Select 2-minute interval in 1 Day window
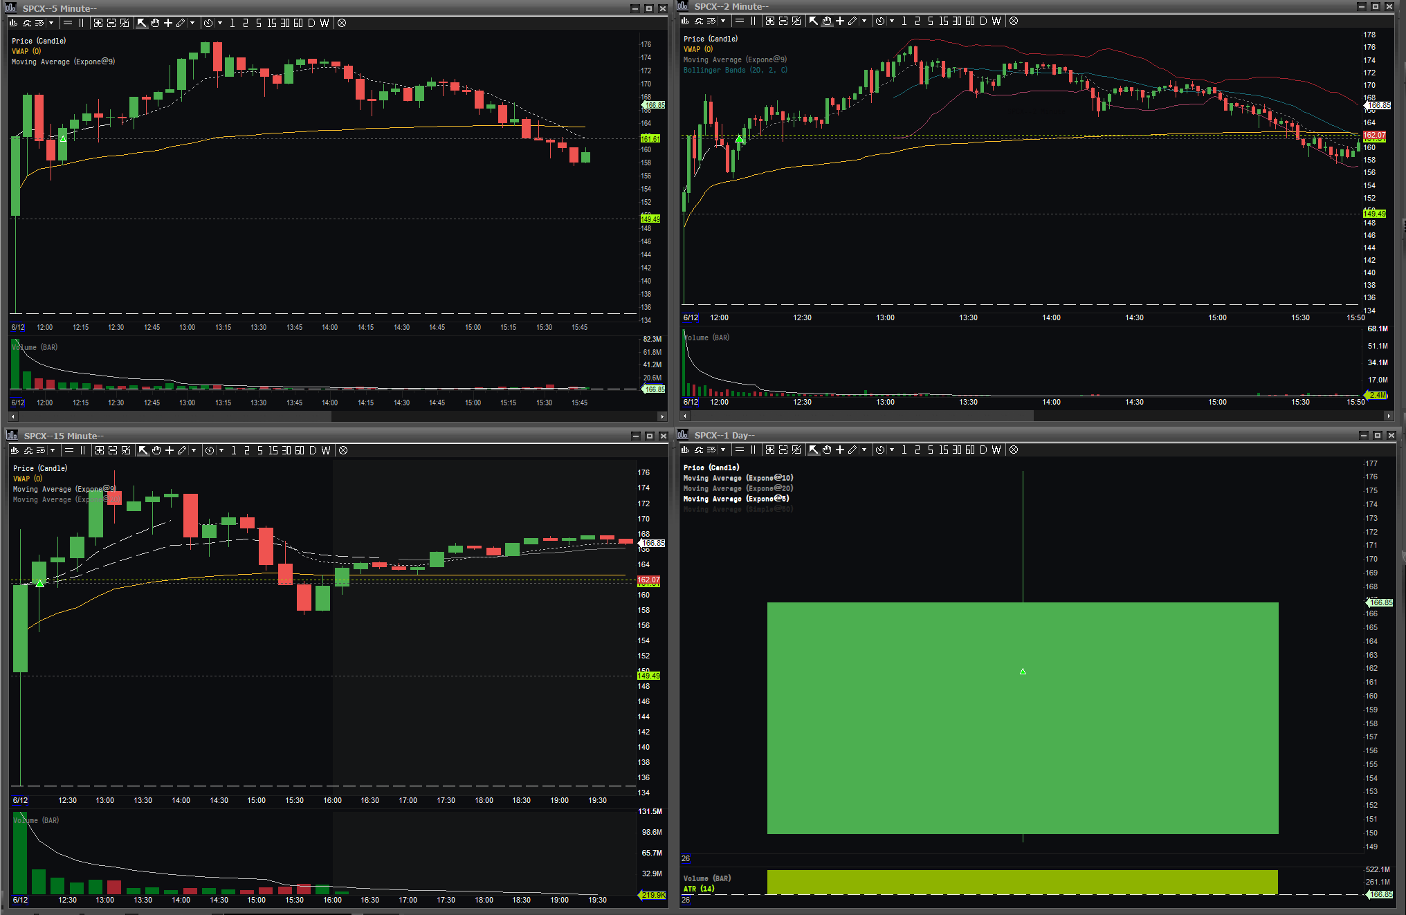The height and width of the screenshot is (915, 1406). pos(917,450)
